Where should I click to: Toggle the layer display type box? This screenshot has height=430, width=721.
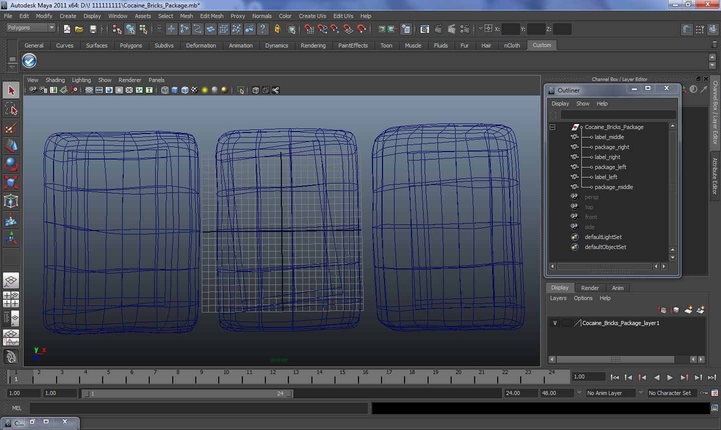[566, 323]
